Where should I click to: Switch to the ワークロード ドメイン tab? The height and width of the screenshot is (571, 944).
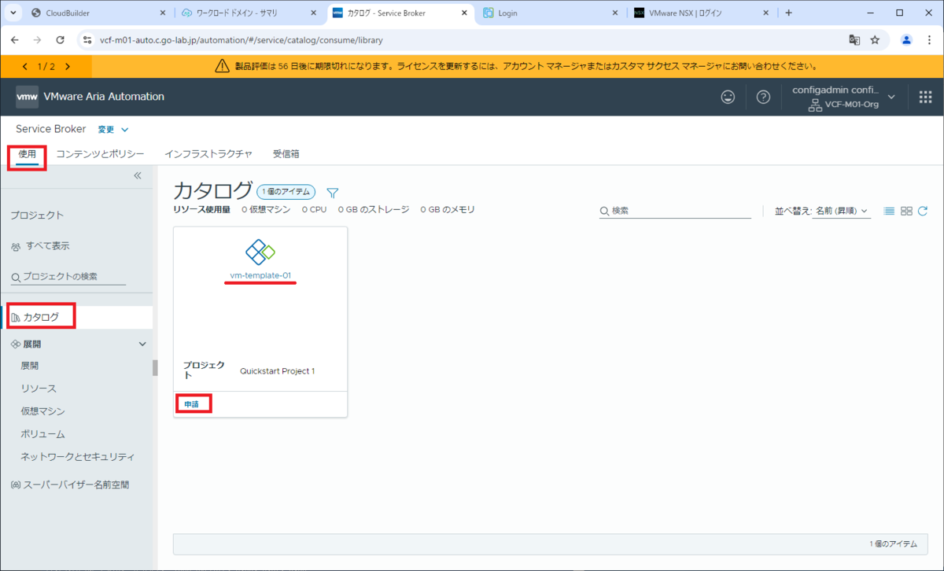coord(250,13)
